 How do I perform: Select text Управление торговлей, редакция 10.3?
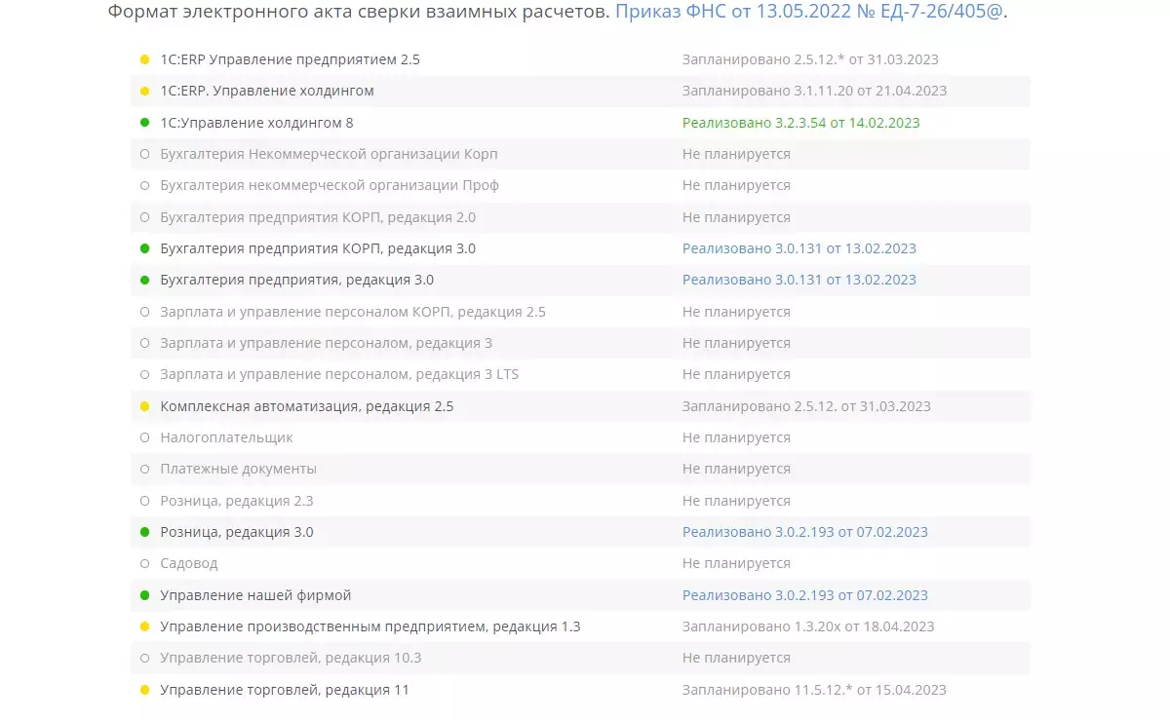tap(291, 658)
